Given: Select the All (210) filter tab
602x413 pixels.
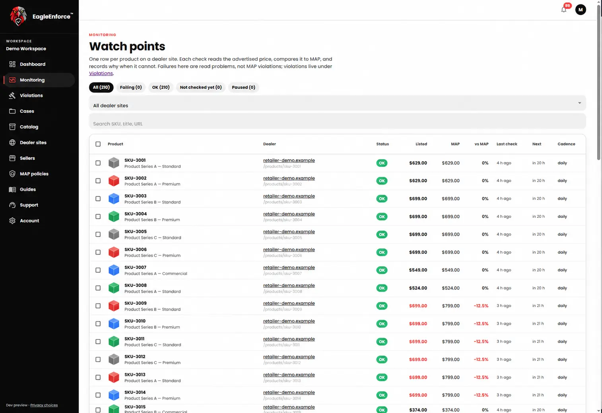Looking at the screenshot, I should [x=101, y=87].
